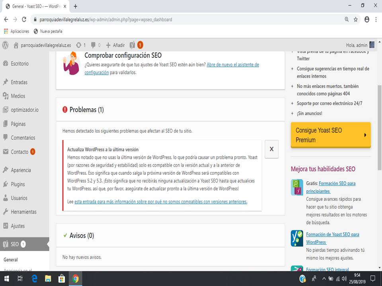Open the Chrome three-dot menu
Screen dimensions: 382x286
376,19
